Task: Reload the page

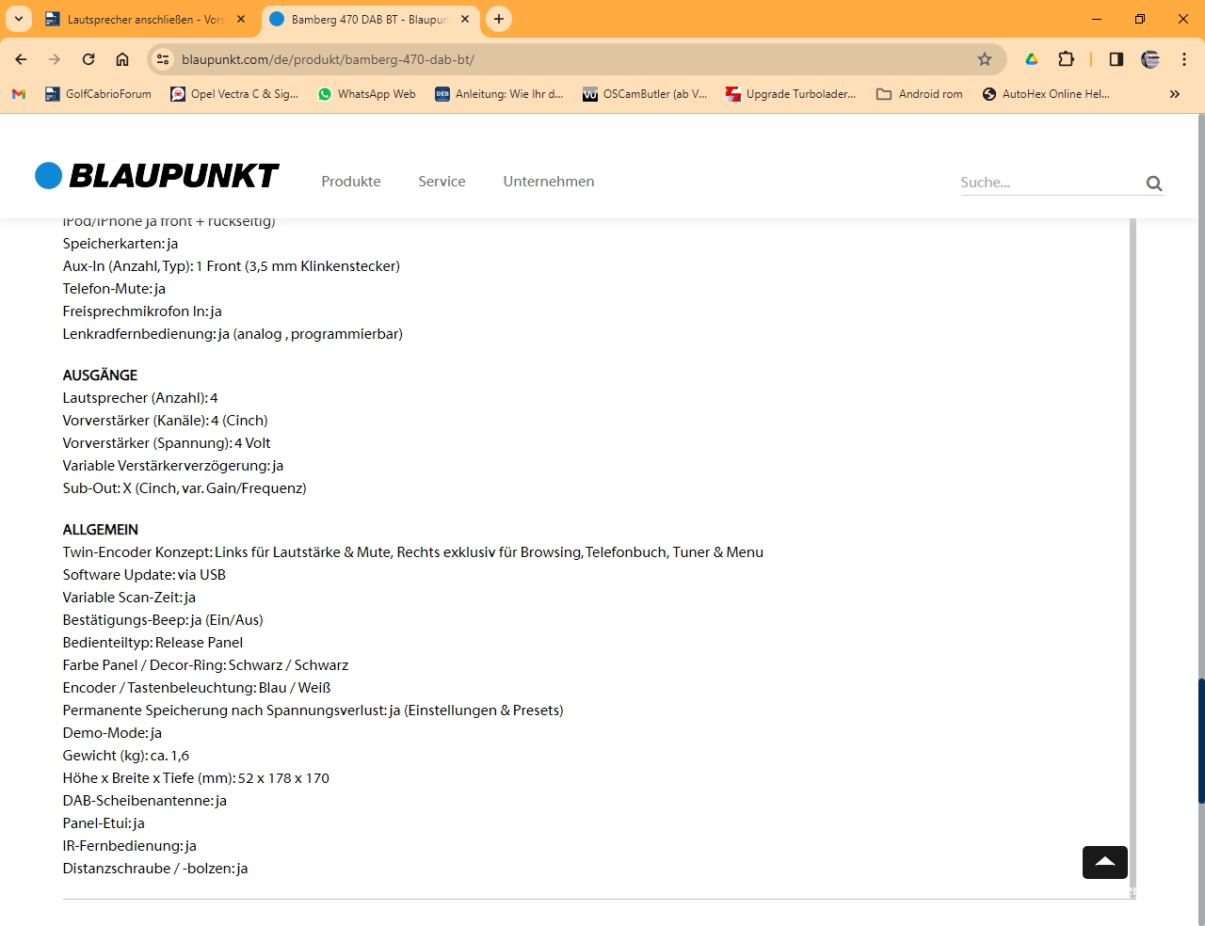Action: 88,59
